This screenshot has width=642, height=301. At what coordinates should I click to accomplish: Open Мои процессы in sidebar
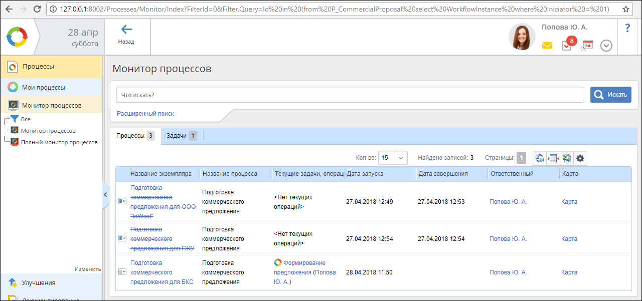coord(43,87)
